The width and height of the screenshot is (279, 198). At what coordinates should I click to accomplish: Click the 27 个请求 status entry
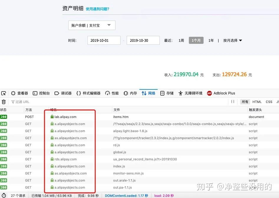coord(18,196)
